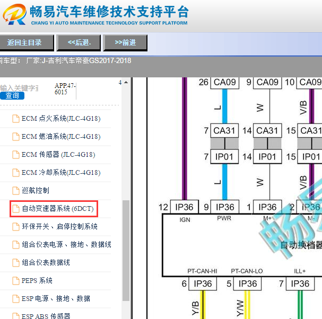Click the 厂家:J-吉利汽车帝豪GS2017-2018 vehicle label
Viewport: 322px width, 319px height.
click(79, 60)
